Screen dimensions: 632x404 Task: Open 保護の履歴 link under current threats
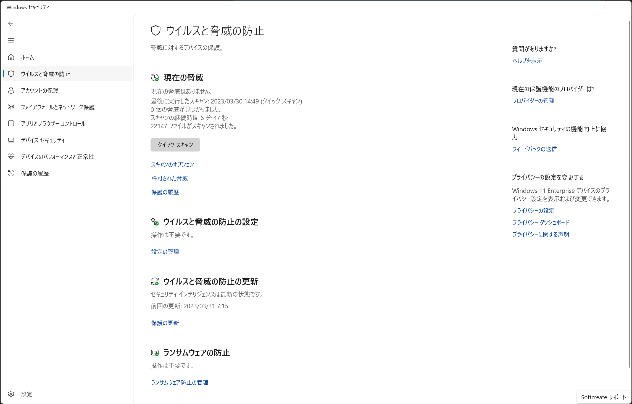165,192
